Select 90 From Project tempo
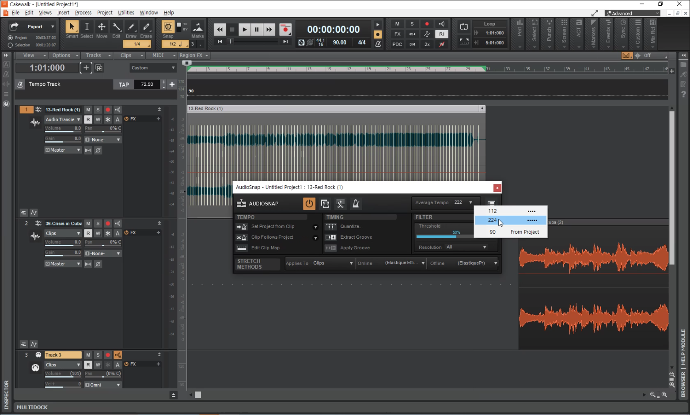 click(511, 232)
